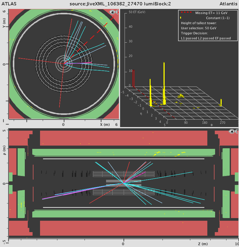
Task: Click the fisheye icon in the XY view
Action: pos(113,12)
